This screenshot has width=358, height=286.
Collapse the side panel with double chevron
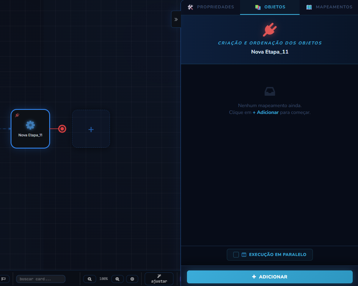pos(176,19)
